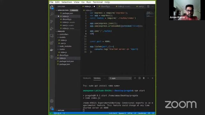
Task: Switch to the Problems panel tab
Action: point(87,78)
